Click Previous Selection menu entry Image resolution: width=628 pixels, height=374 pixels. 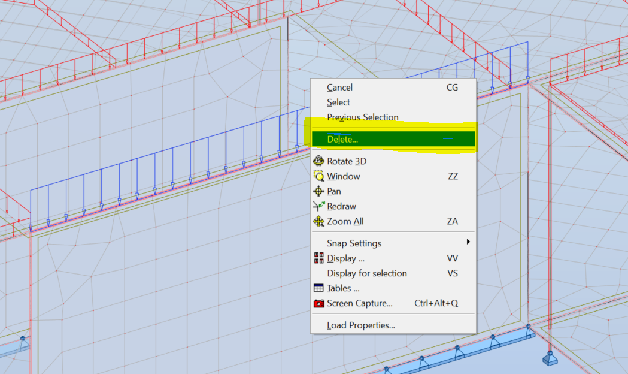tap(362, 117)
